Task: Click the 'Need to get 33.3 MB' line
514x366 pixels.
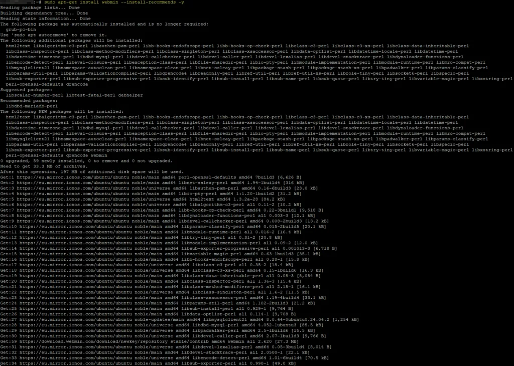Action: pos(45,166)
